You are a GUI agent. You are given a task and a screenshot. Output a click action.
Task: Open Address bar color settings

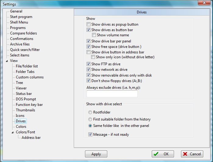click(31, 138)
